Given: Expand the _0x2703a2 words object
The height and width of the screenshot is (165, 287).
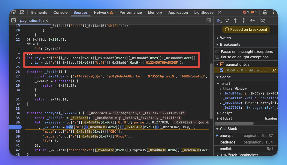Looking at the screenshot, I should pos(220,103).
